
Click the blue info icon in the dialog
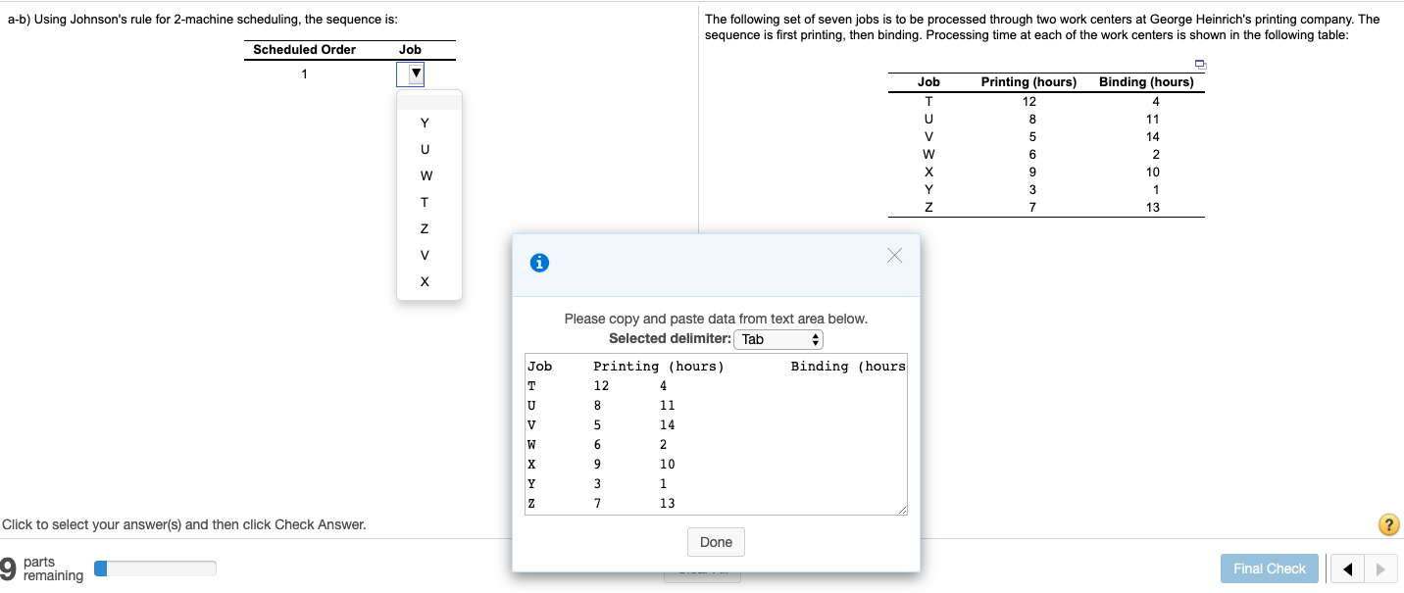coord(538,263)
